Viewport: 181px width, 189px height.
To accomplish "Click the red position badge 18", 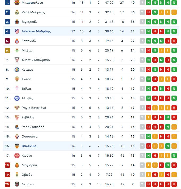I will (7, 165).
